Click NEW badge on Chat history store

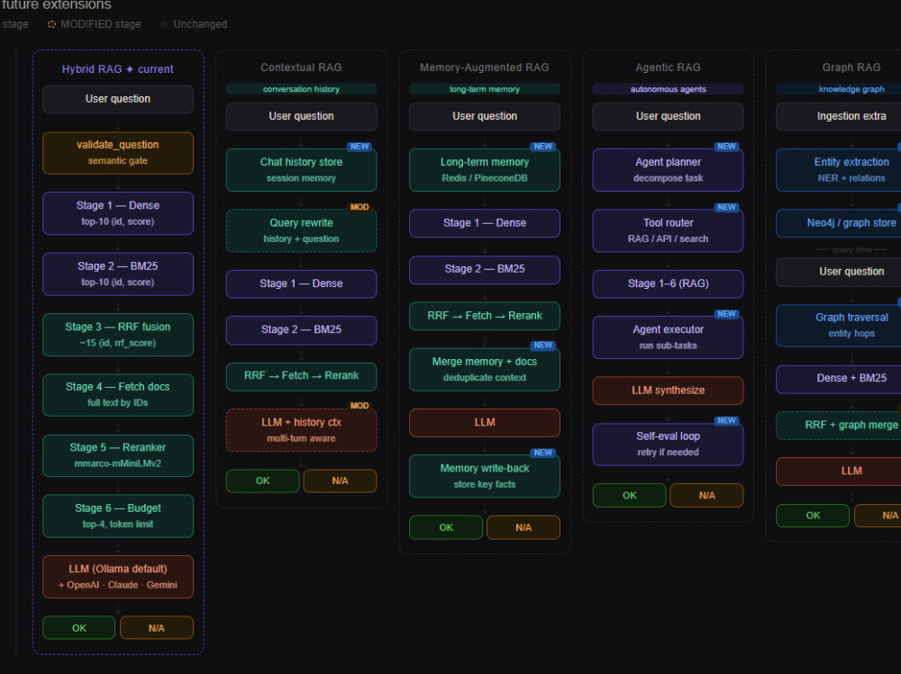[x=359, y=147]
